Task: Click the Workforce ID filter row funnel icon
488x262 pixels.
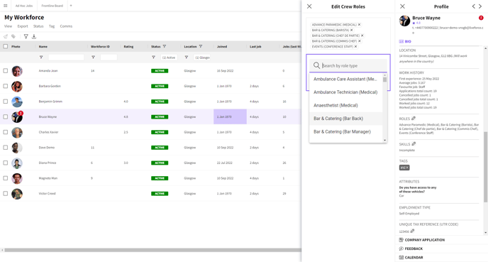Action: pyautogui.click(x=93, y=58)
